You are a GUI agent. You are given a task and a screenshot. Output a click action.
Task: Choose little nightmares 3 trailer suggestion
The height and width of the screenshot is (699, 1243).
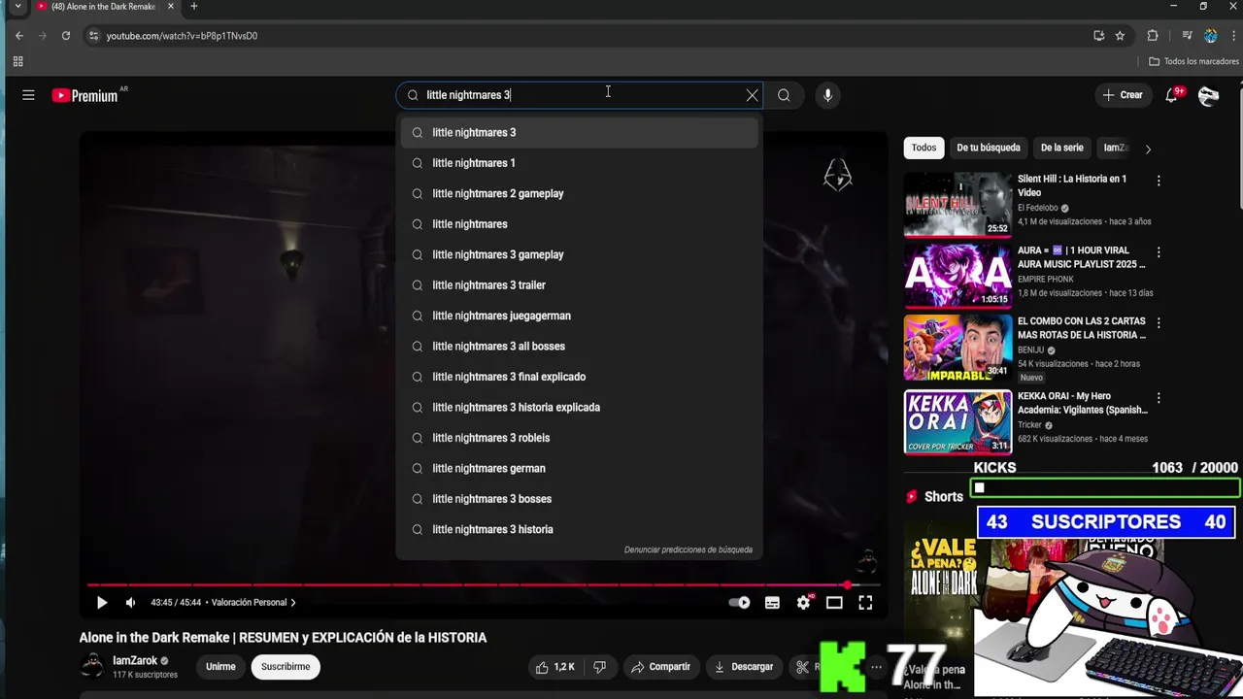tap(579, 285)
